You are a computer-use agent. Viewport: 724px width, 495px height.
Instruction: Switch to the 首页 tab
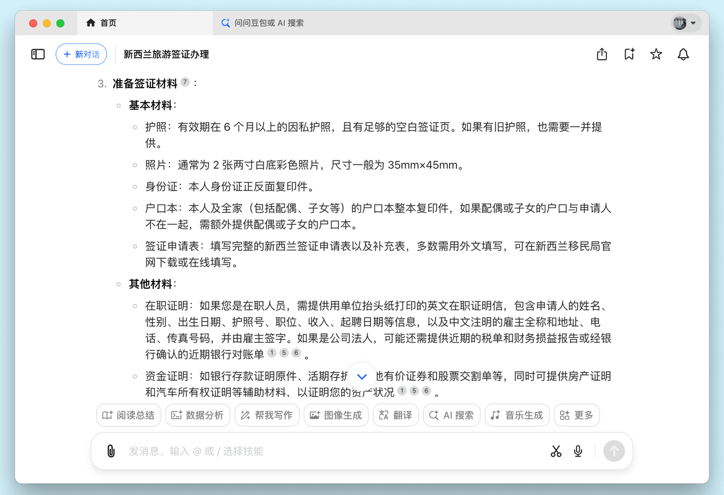102,23
